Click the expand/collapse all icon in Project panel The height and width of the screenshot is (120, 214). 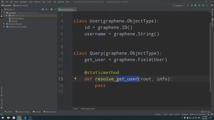coord(46,9)
